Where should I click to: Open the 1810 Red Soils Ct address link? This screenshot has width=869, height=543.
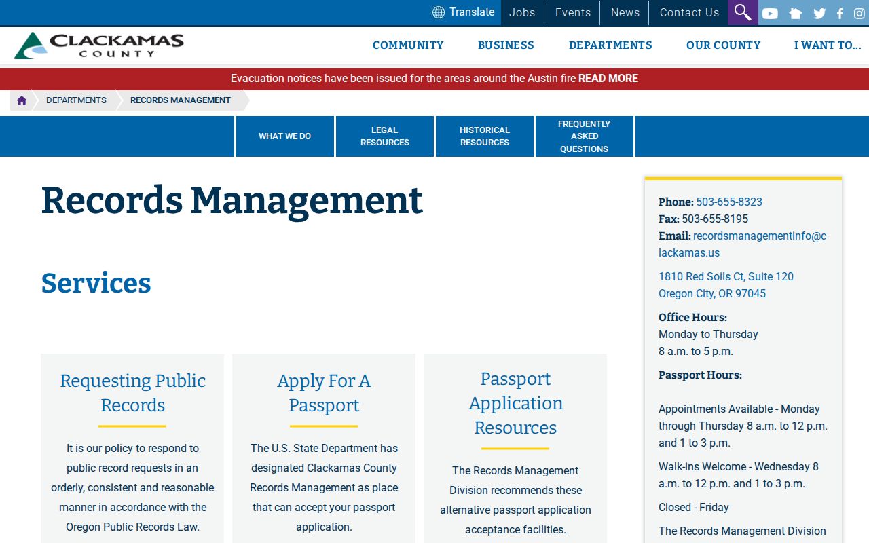pos(726,285)
